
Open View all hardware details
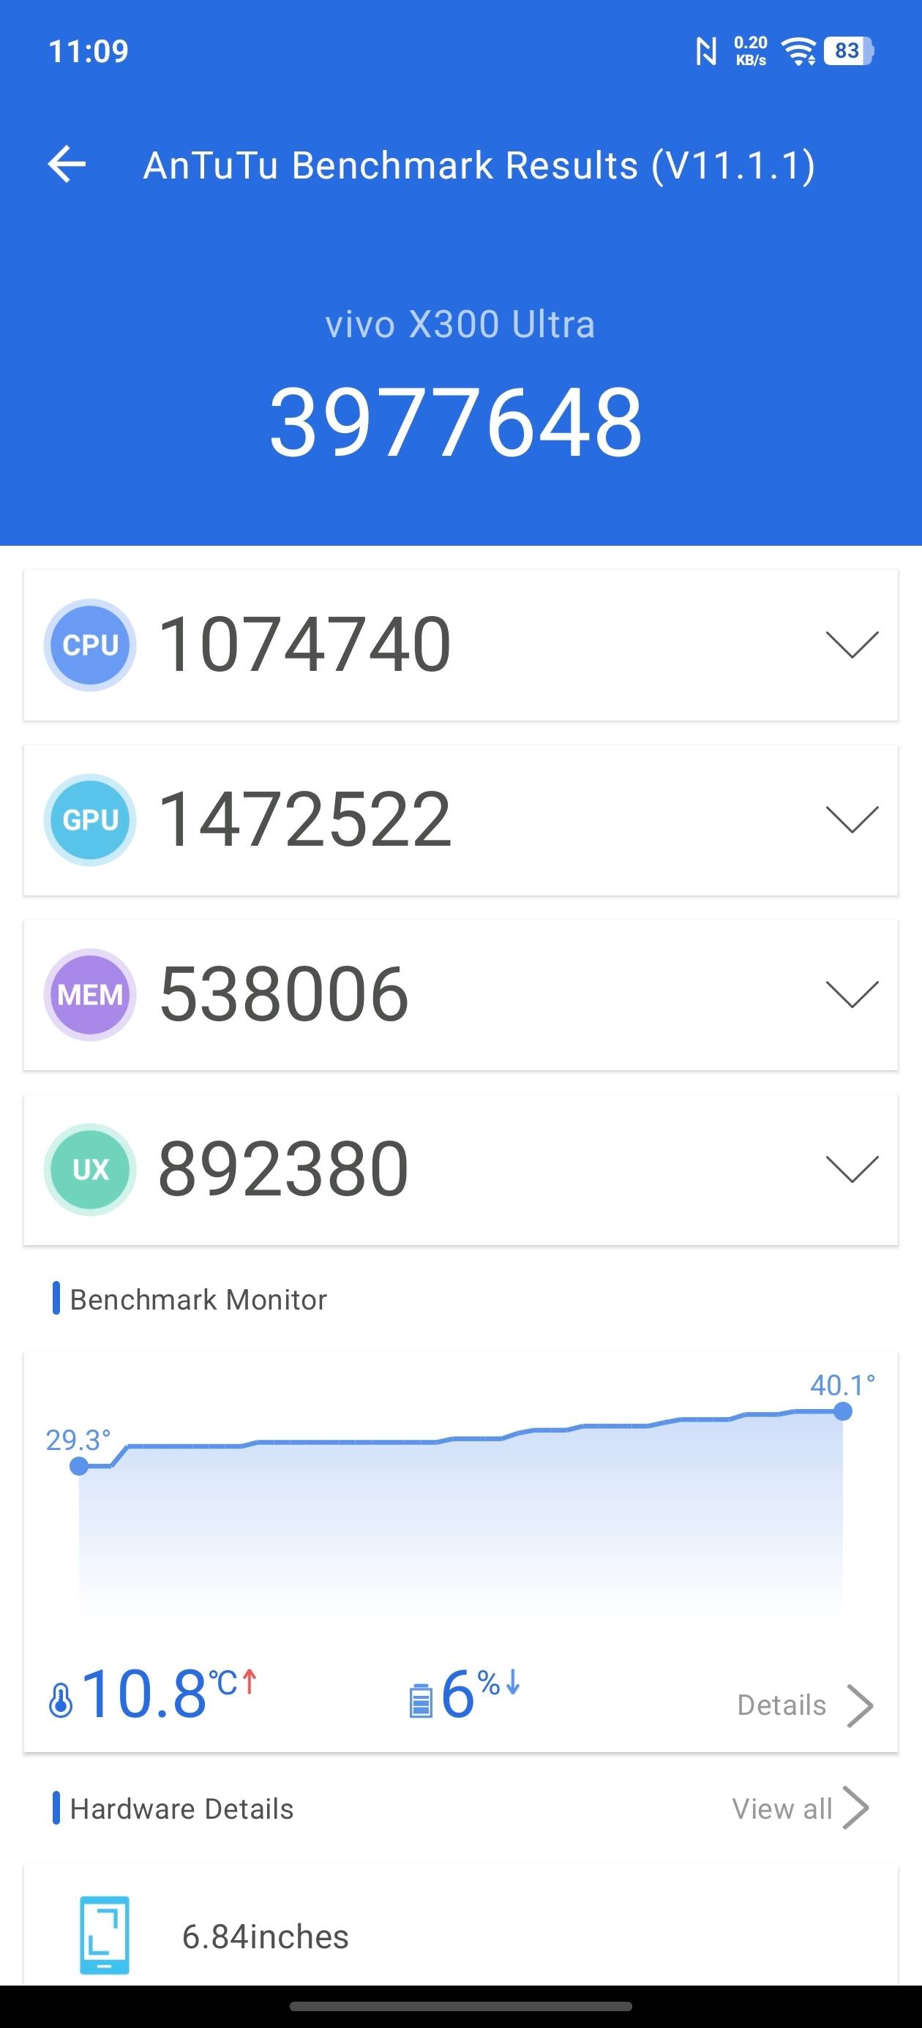click(x=801, y=1809)
